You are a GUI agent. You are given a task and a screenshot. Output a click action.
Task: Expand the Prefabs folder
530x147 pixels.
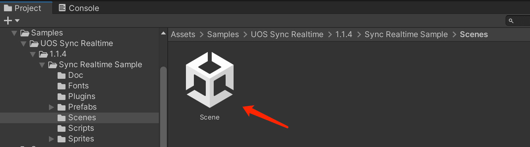pos(51,107)
